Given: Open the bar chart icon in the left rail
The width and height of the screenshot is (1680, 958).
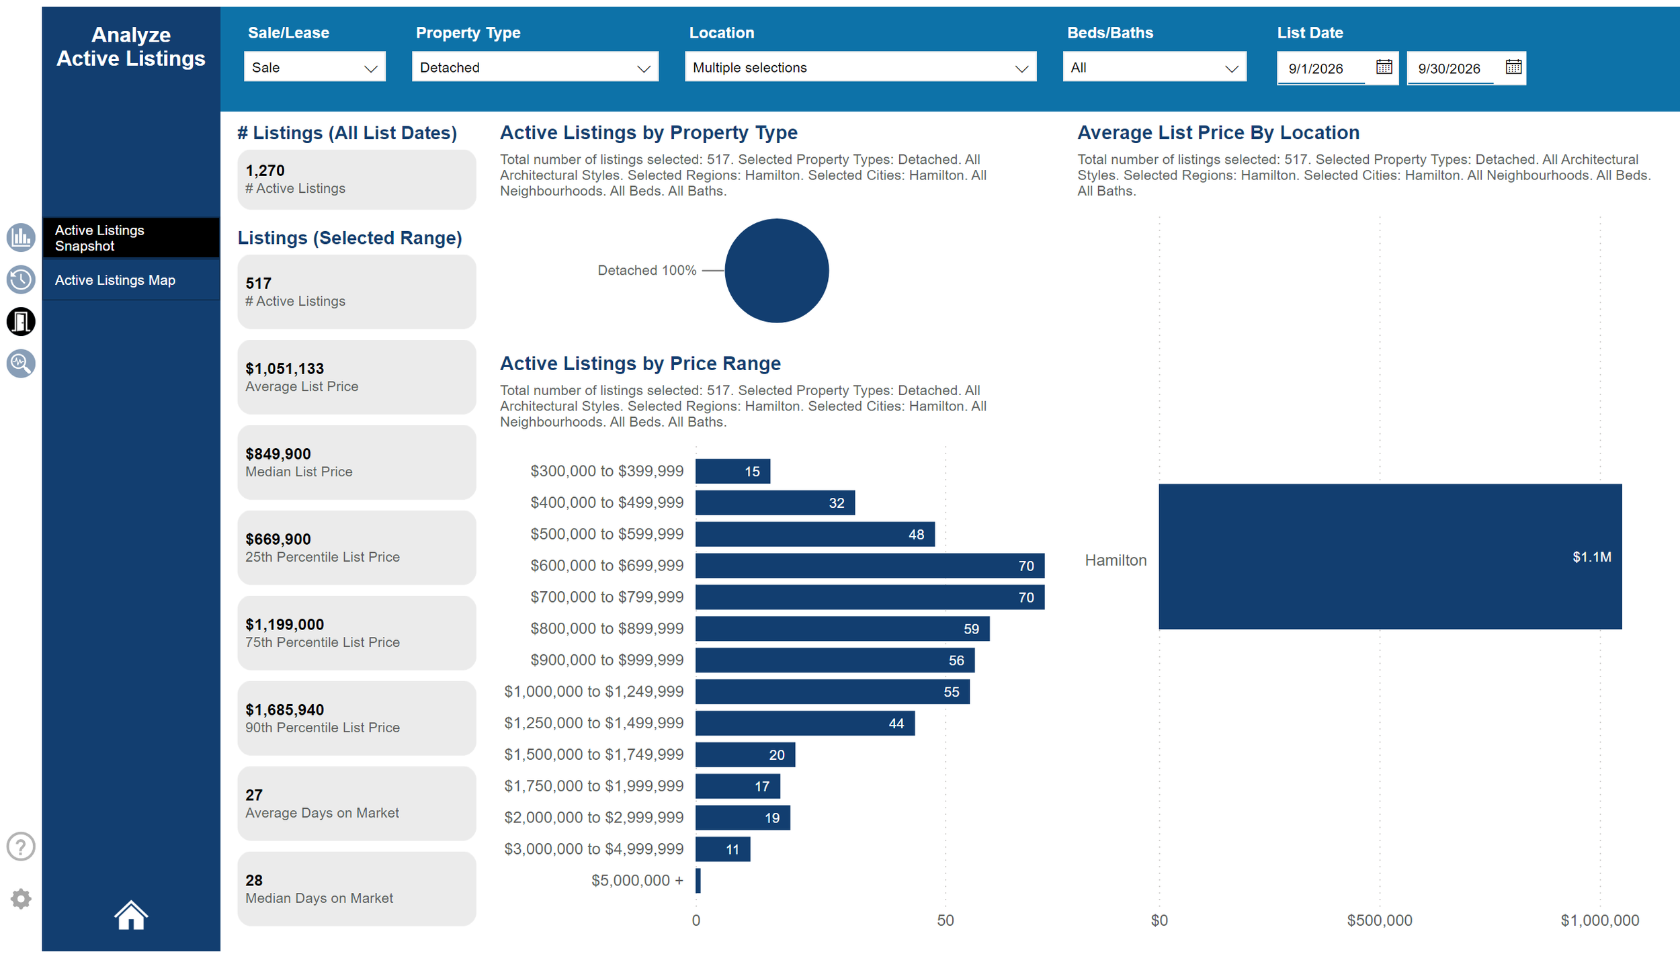Looking at the screenshot, I should 21,238.
